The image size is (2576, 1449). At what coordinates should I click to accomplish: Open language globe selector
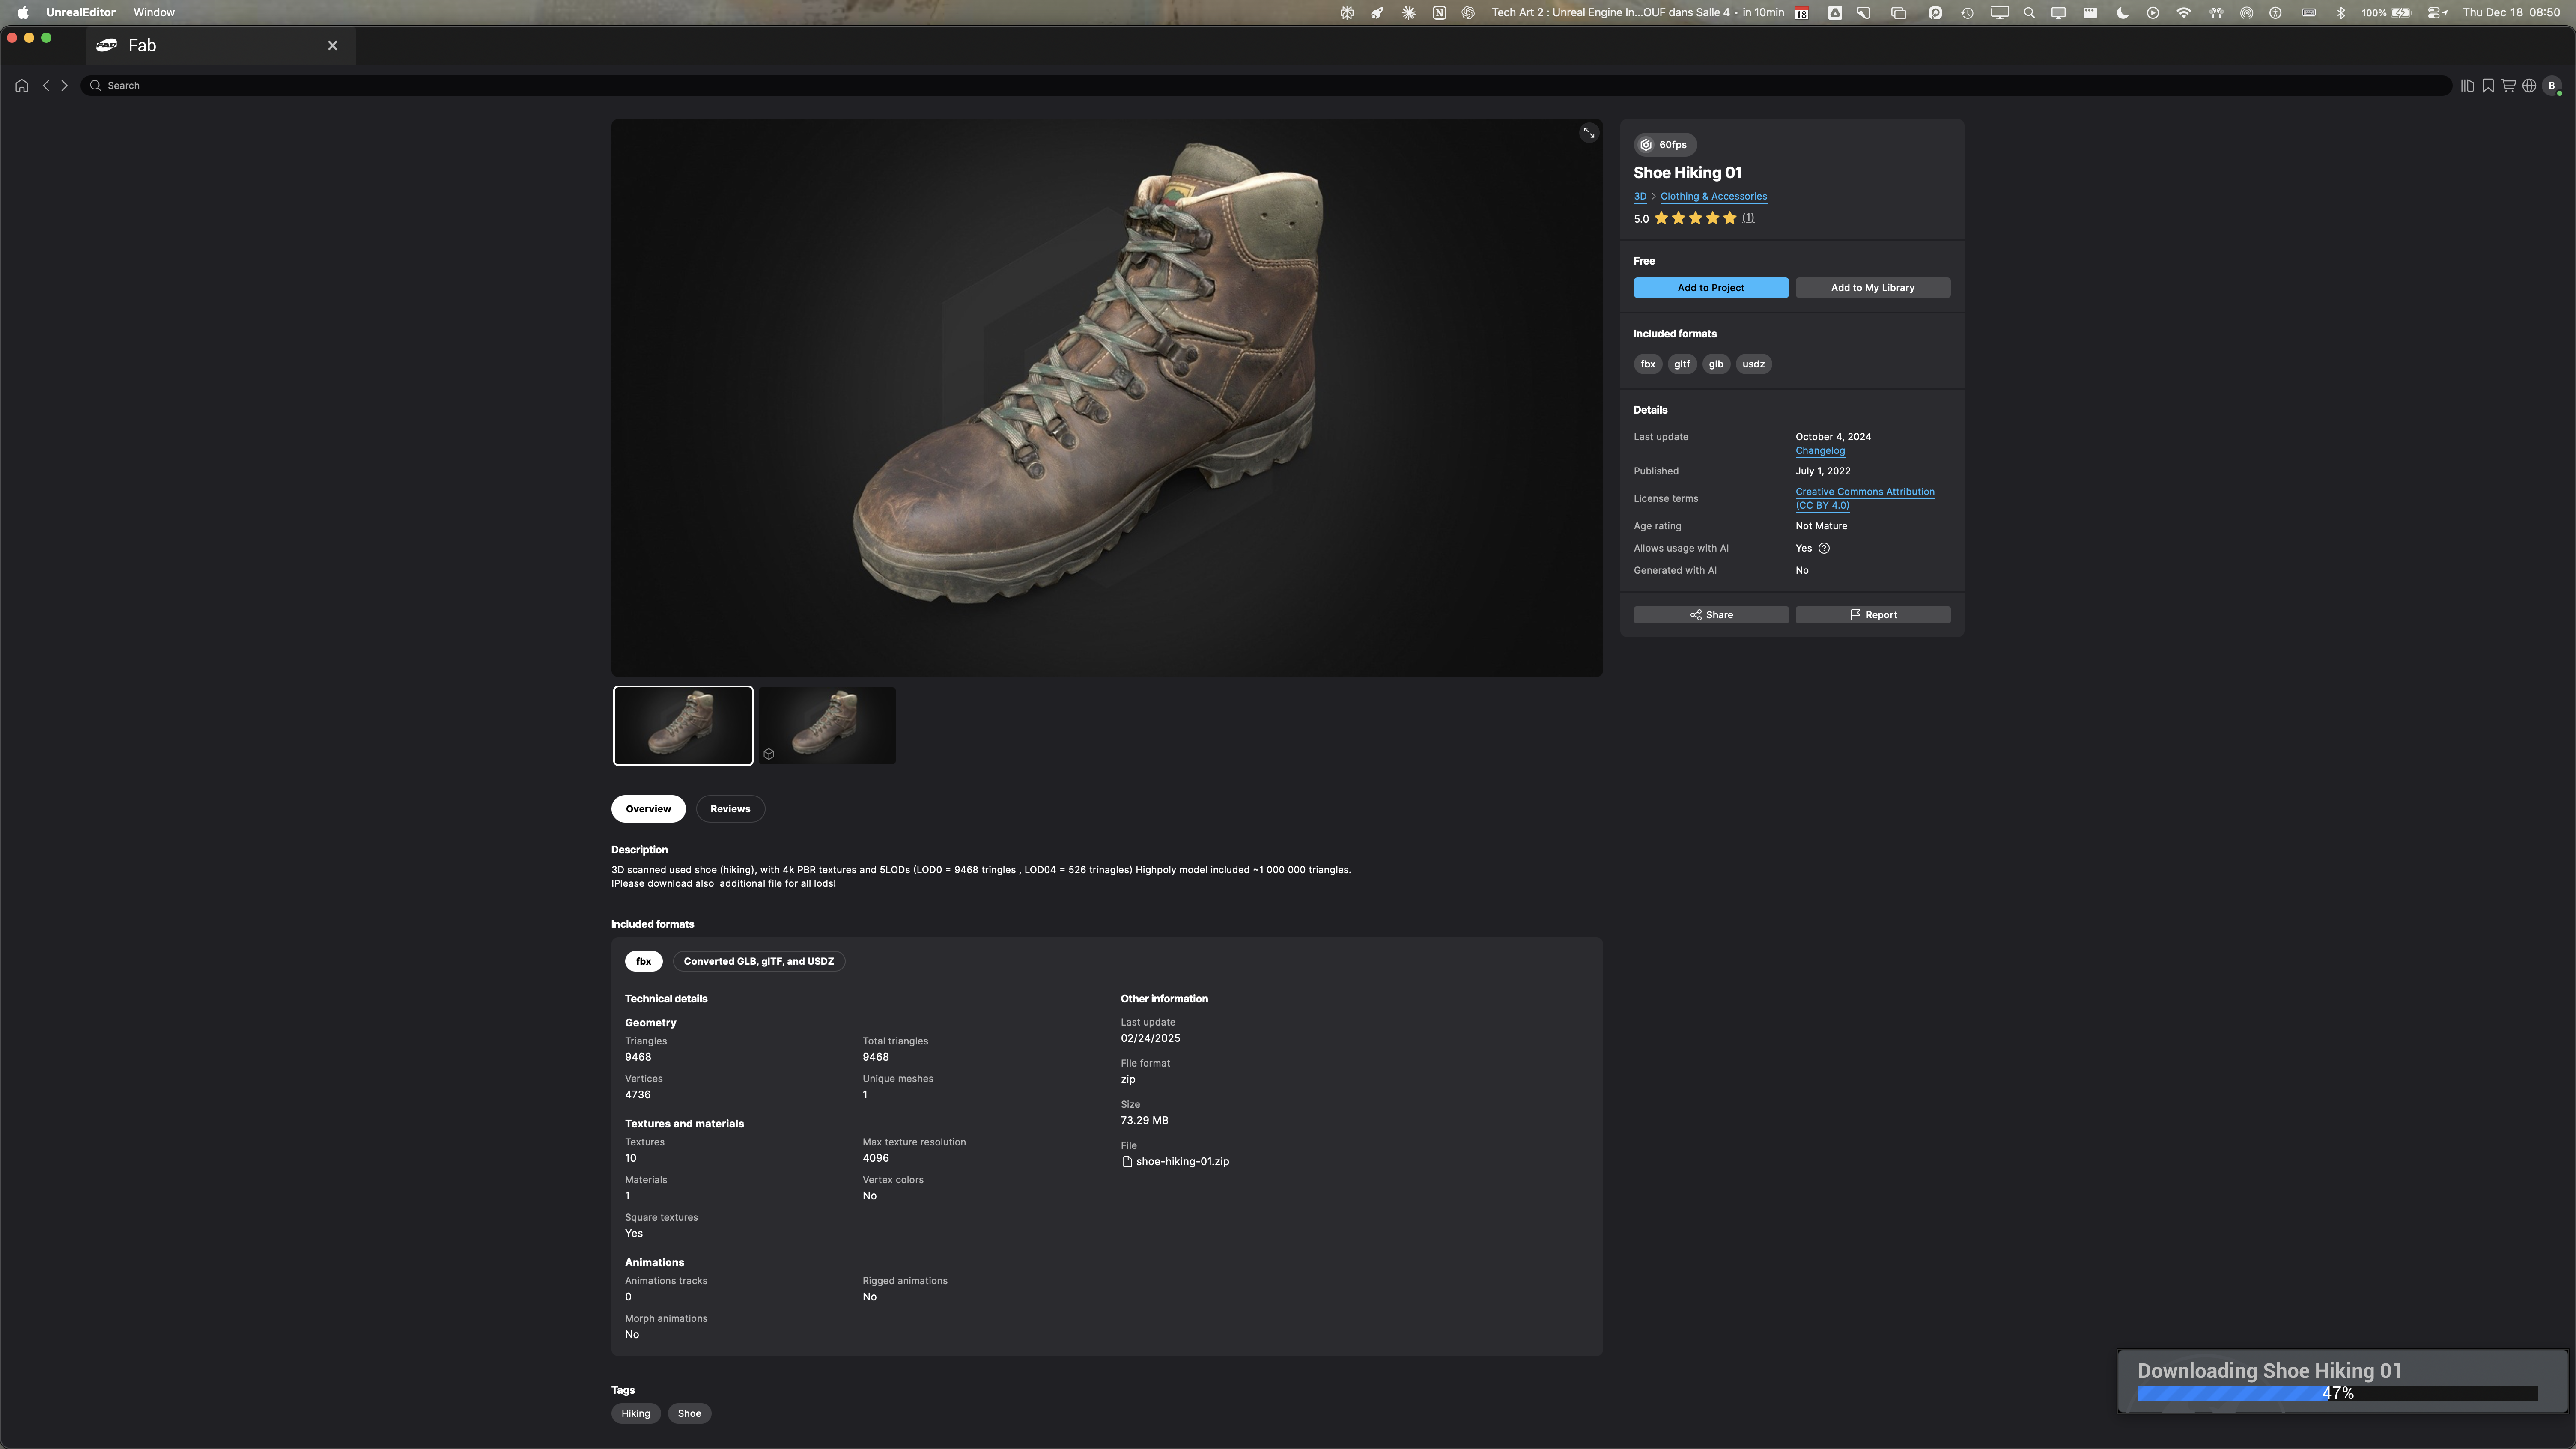(2529, 86)
